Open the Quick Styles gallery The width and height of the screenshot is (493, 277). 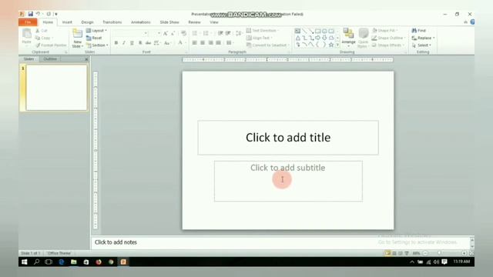[x=363, y=38]
